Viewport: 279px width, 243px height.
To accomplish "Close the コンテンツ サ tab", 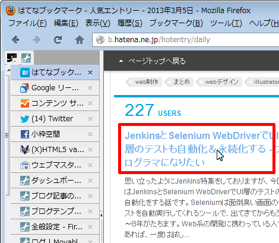I will coord(90,103).
